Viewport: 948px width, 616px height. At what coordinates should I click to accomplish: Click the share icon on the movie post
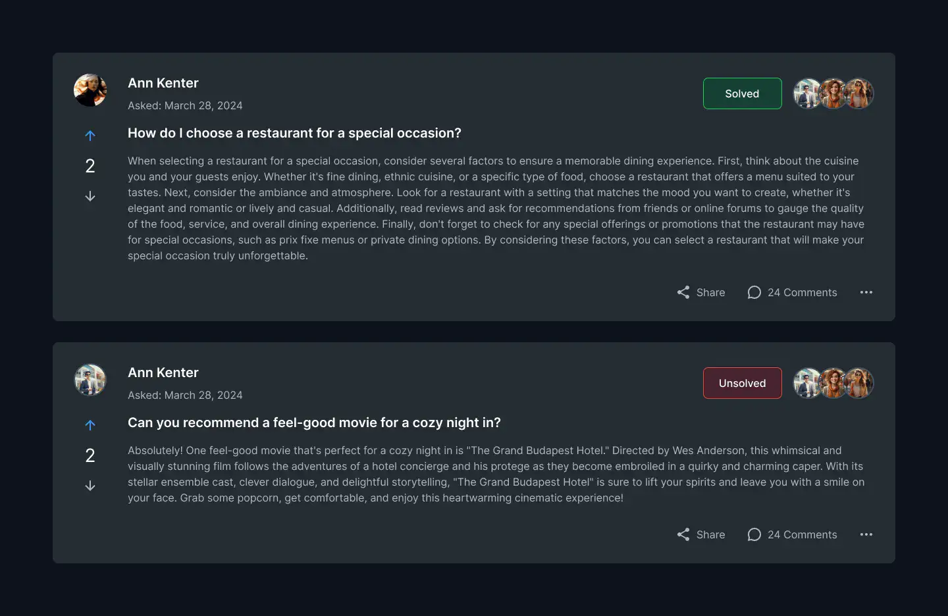coord(683,534)
